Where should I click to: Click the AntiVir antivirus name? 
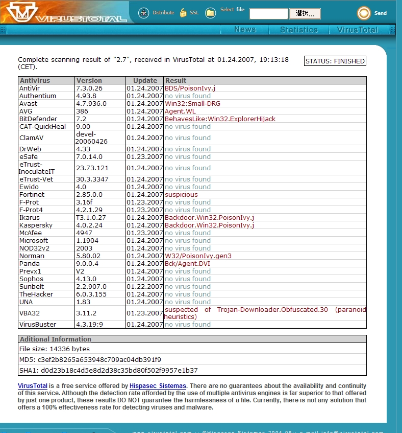click(30, 88)
